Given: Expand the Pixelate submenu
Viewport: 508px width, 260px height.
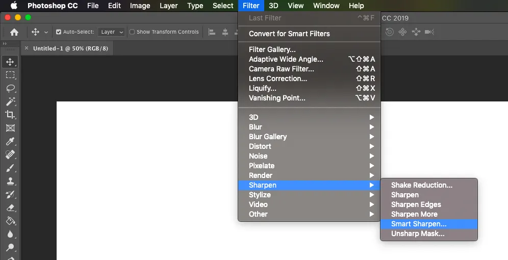Looking at the screenshot, I should point(309,166).
